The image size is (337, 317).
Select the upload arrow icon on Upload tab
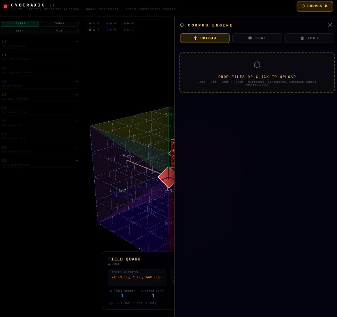point(195,38)
